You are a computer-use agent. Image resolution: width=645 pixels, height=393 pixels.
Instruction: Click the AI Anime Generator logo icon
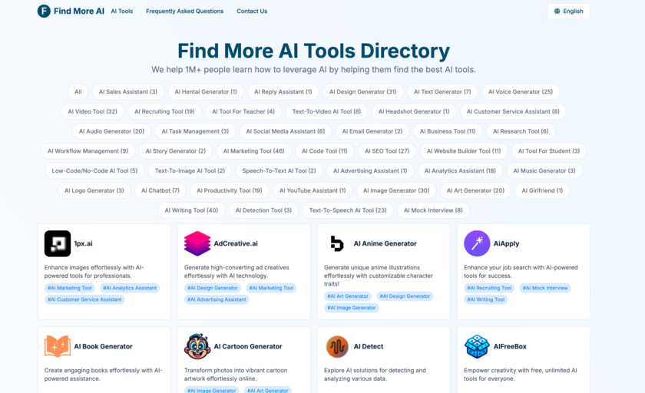click(337, 243)
